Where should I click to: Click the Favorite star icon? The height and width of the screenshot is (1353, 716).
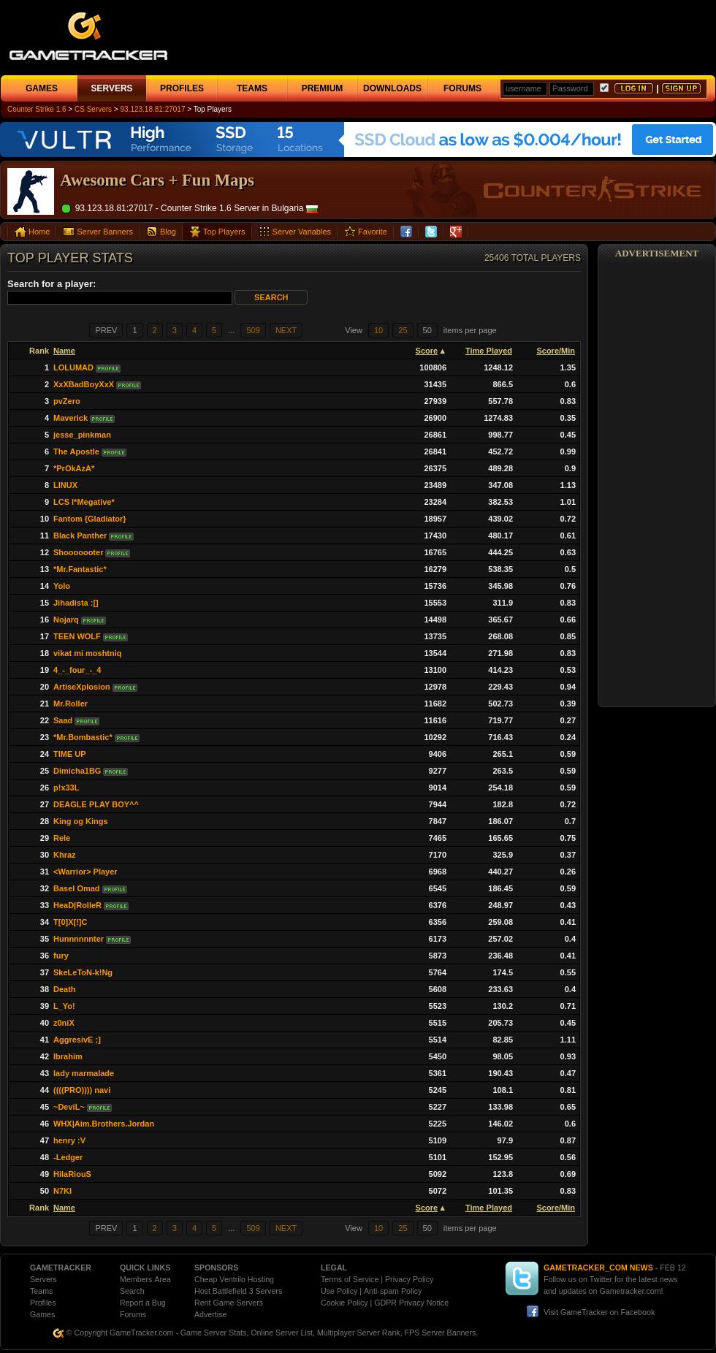[350, 232]
